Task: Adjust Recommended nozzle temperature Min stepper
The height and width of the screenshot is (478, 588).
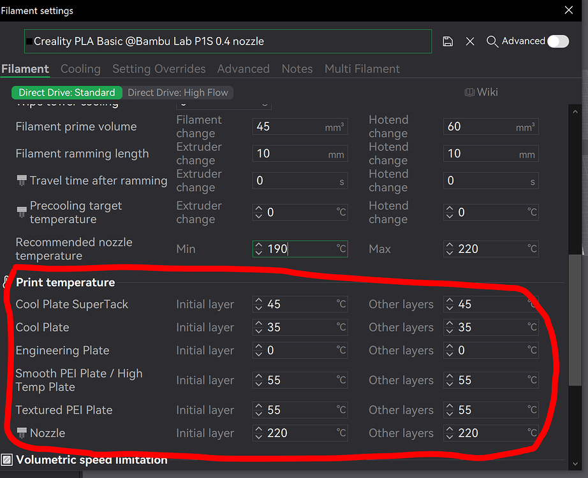Action: 258,249
